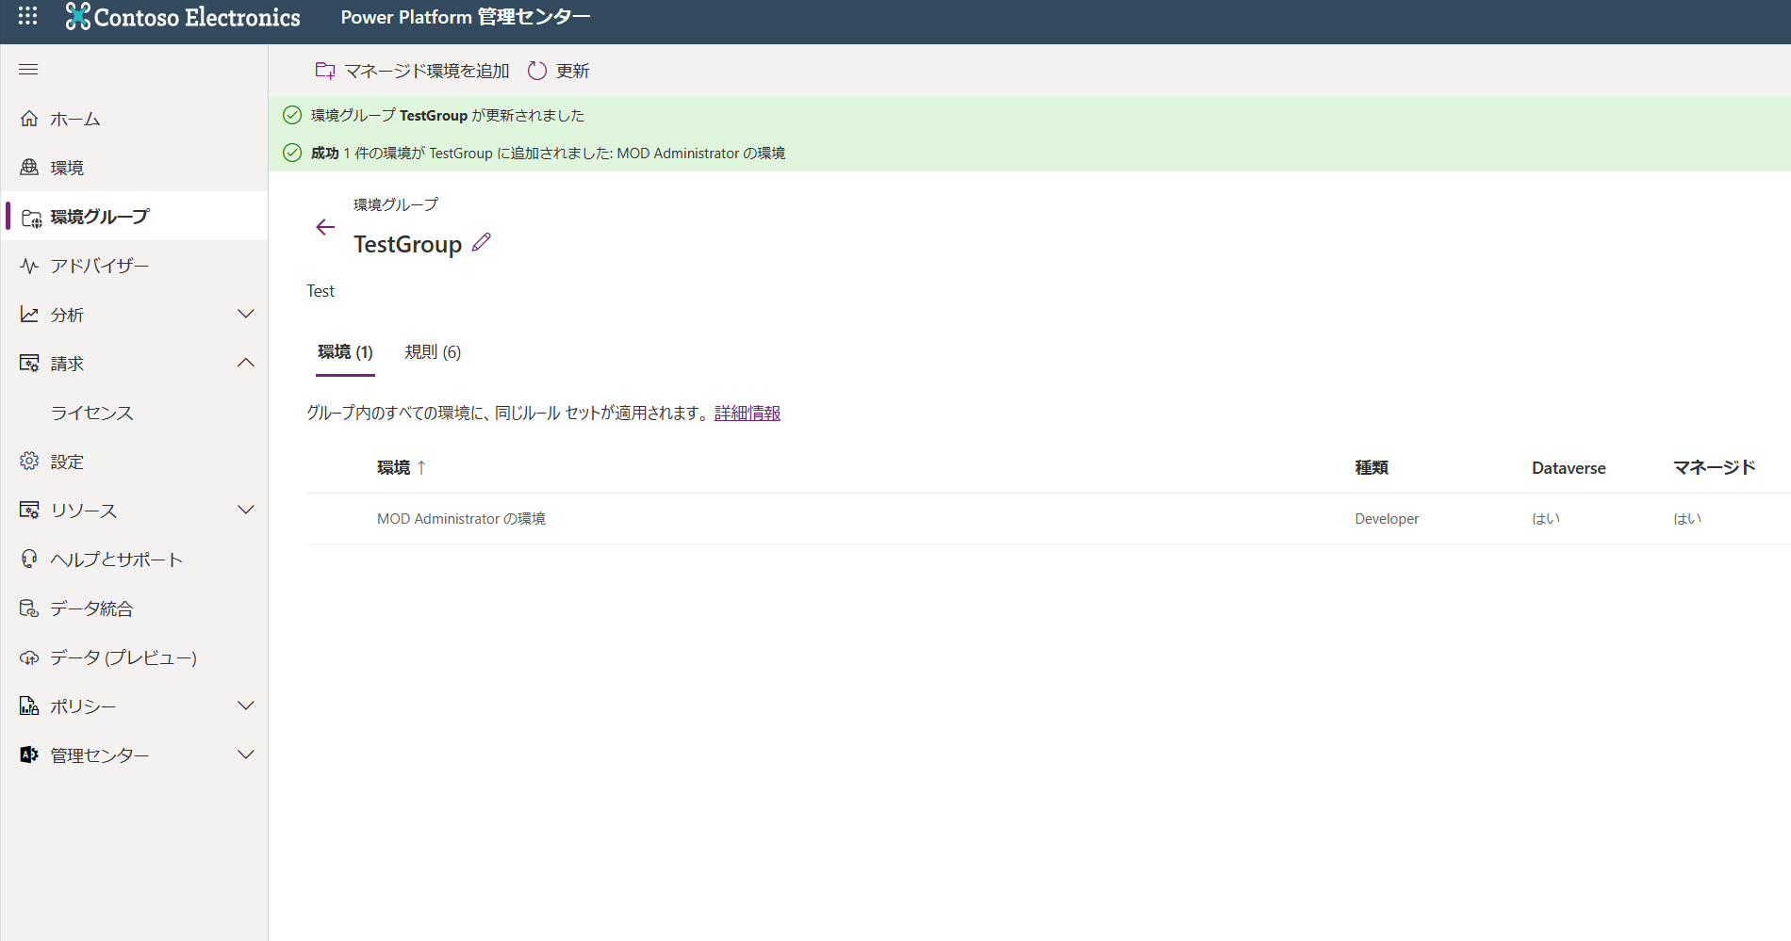Click the 分析 chart icon
The height and width of the screenshot is (941, 1791).
point(29,315)
